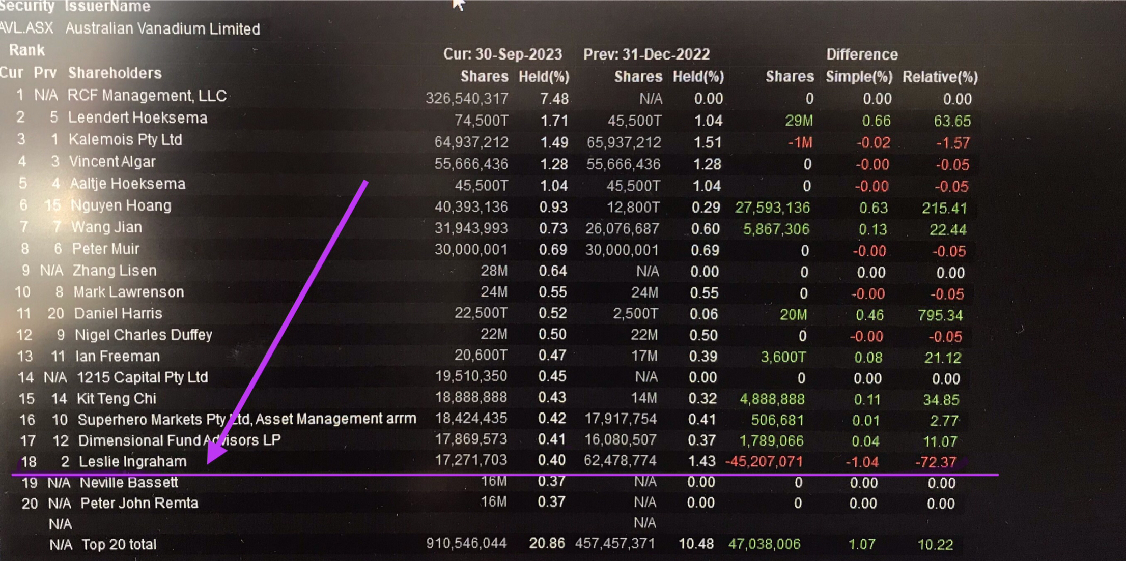
Task: Click Peter Muir name
Action: point(105,249)
